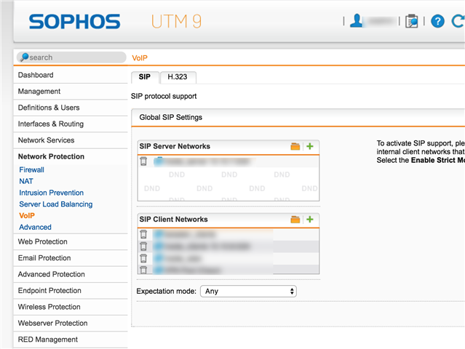Select the VoIP submenu link
Image resolution: width=465 pixels, height=349 pixels.
click(27, 216)
